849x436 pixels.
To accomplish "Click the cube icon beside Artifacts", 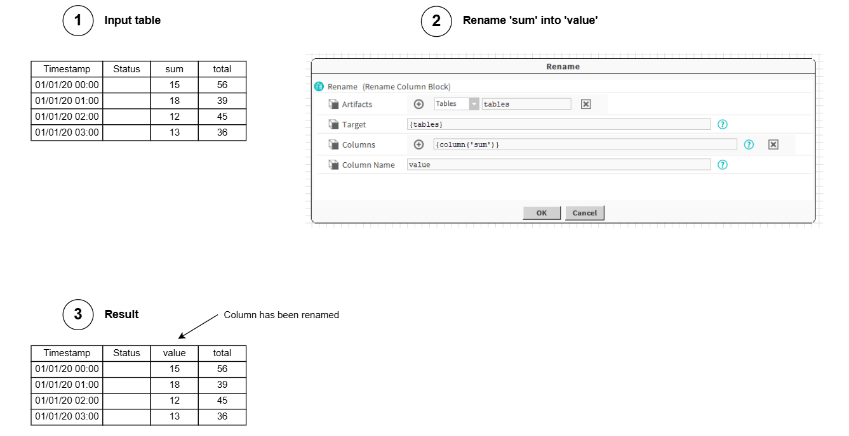I will 333,104.
